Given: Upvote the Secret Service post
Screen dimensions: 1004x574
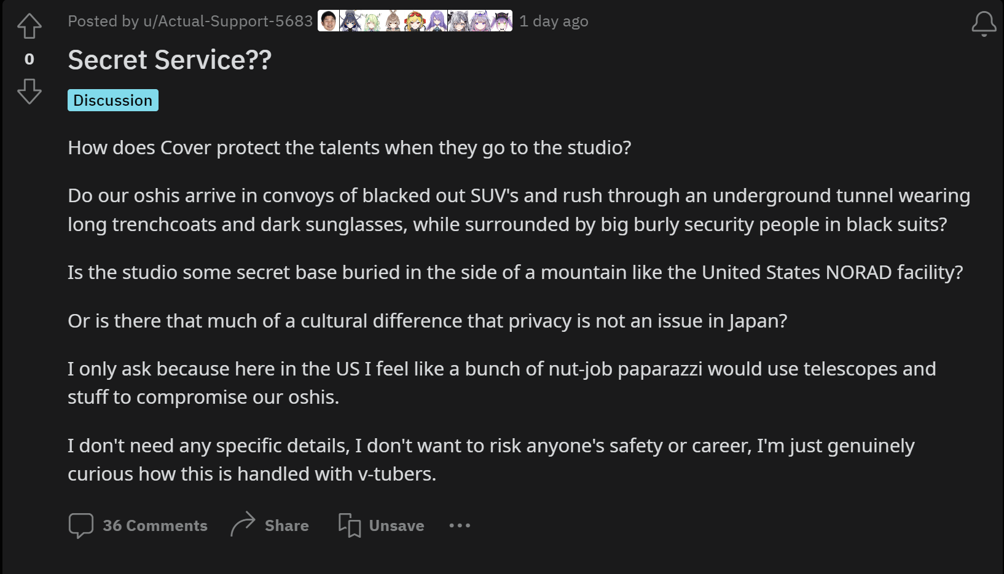Looking at the screenshot, I should point(29,26).
